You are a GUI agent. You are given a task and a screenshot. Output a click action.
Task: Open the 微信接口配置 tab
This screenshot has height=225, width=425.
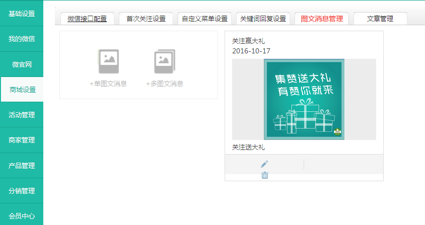(x=87, y=19)
